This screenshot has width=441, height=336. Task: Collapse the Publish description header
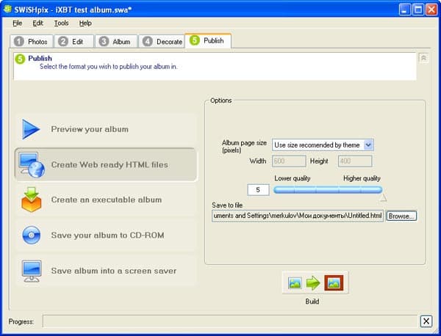pos(423,58)
